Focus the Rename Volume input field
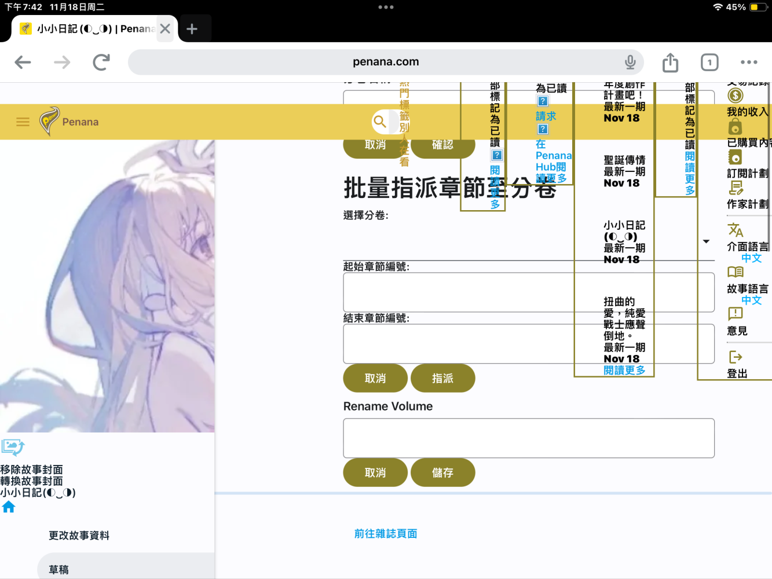 529,438
